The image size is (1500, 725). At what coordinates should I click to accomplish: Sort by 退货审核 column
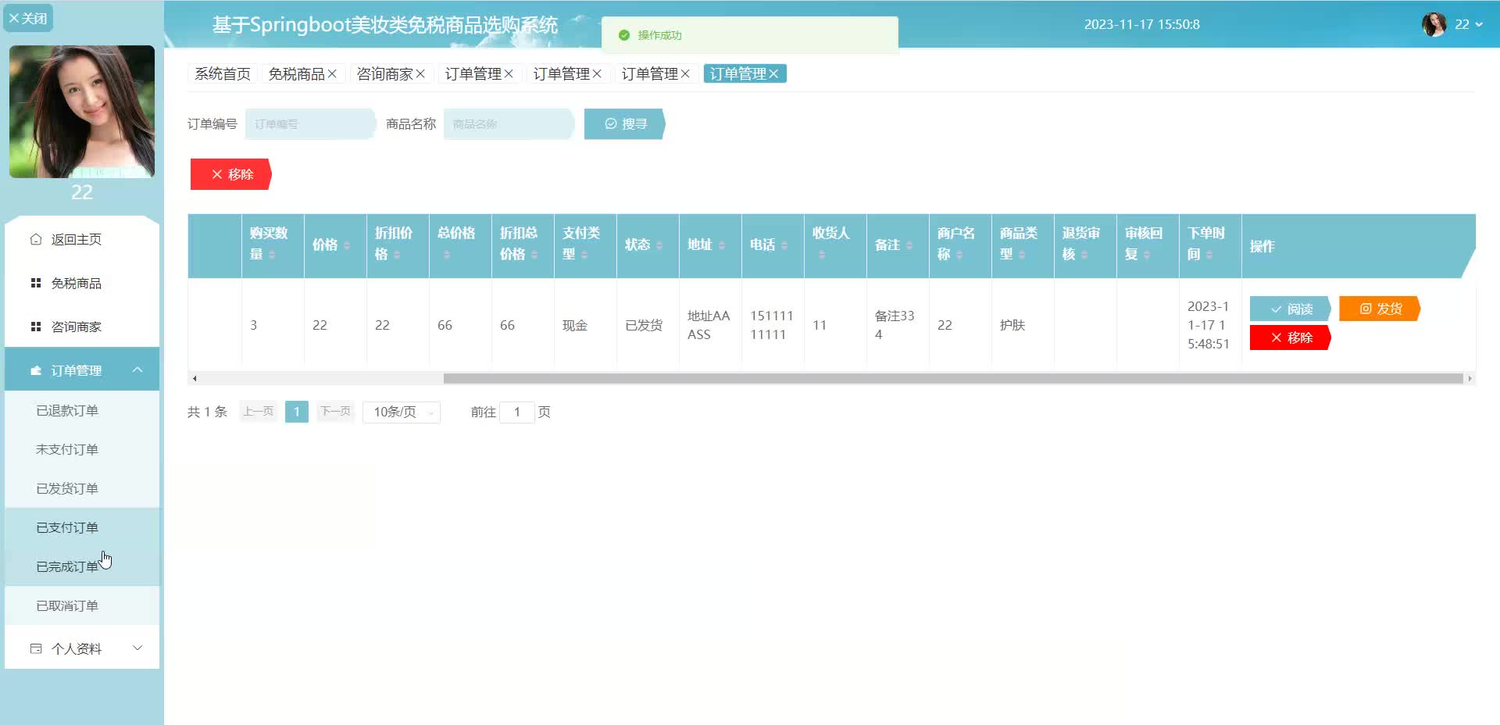(x=1084, y=255)
